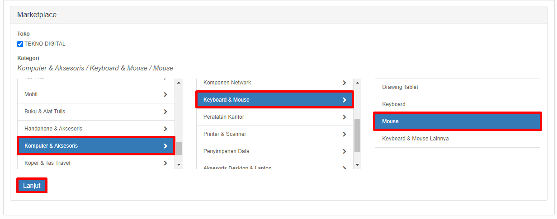Click chevron beside Handphone & Aksesoris
The height and width of the screenshot is (219, 557).
pos(165,129)
